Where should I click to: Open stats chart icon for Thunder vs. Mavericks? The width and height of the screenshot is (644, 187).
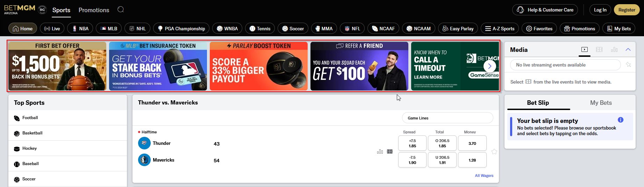[x=380, y=151]
